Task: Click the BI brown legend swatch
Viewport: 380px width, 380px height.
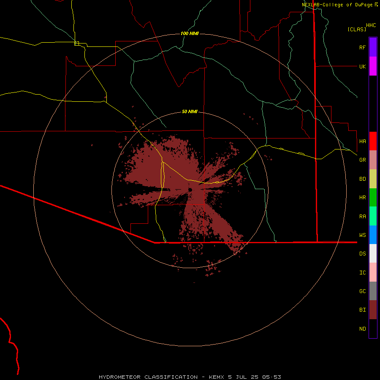Action: click(373, 310)
